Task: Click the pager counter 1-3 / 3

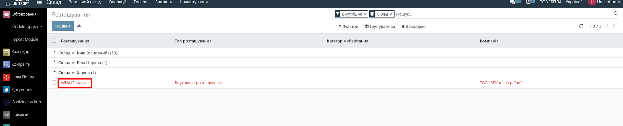Action: tap(595, 26)
